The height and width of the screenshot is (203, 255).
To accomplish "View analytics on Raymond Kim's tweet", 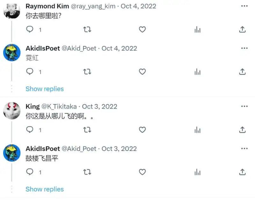I will pyautogui.click(x=197, y=29).
